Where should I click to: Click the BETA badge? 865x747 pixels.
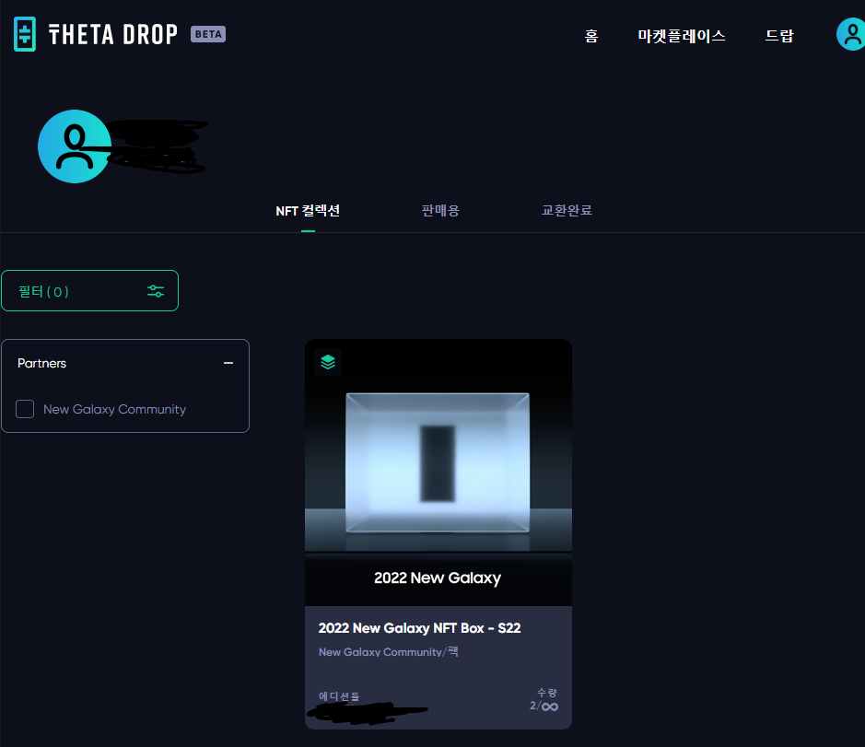point(208,34)
